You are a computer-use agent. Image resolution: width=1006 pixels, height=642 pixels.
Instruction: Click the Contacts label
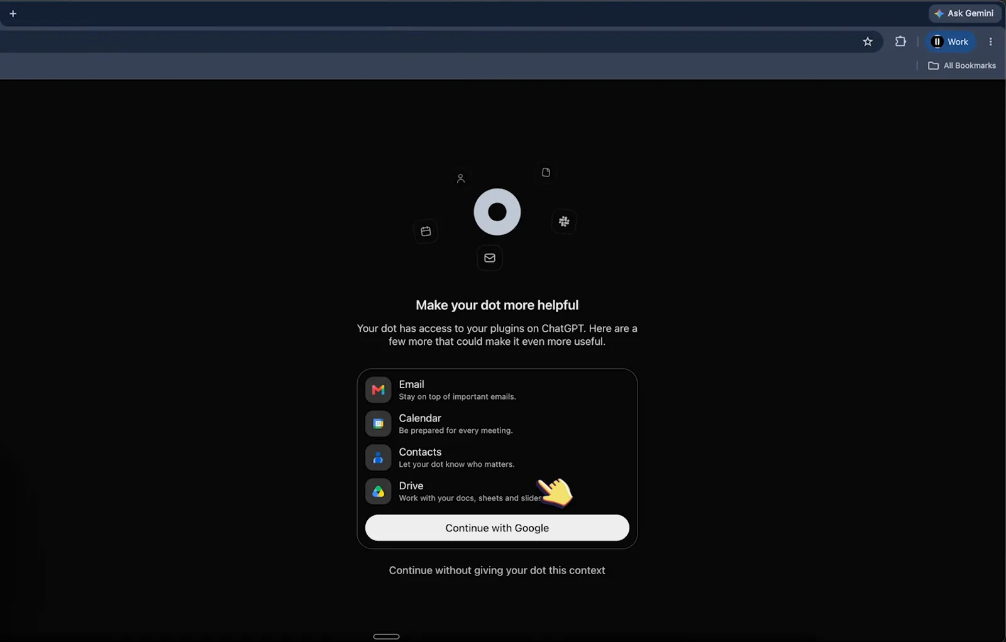click(x=420, y=452)
